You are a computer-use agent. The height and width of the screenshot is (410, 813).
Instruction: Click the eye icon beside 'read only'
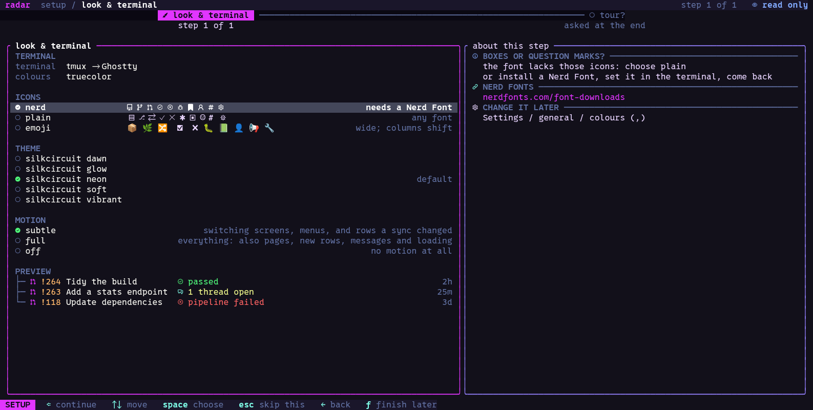755,5
